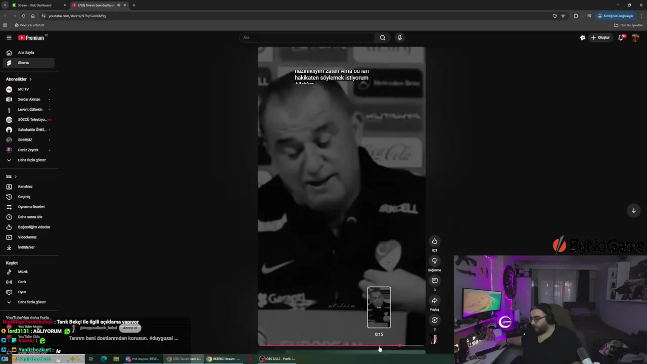The width and height of the screenshot is (647, 364).
Task: Click the YouTube Premium logo
Action: point(32,38)
